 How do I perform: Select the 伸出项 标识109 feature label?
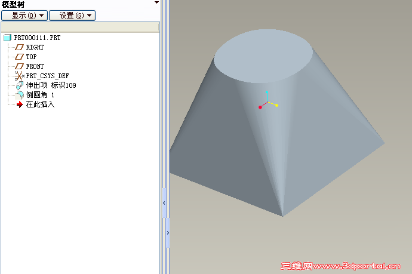pyautogui.click(x=51, y=85)
